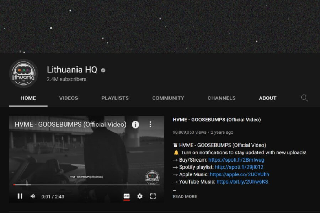Toggle closed captions CC button

pos(127,196)
